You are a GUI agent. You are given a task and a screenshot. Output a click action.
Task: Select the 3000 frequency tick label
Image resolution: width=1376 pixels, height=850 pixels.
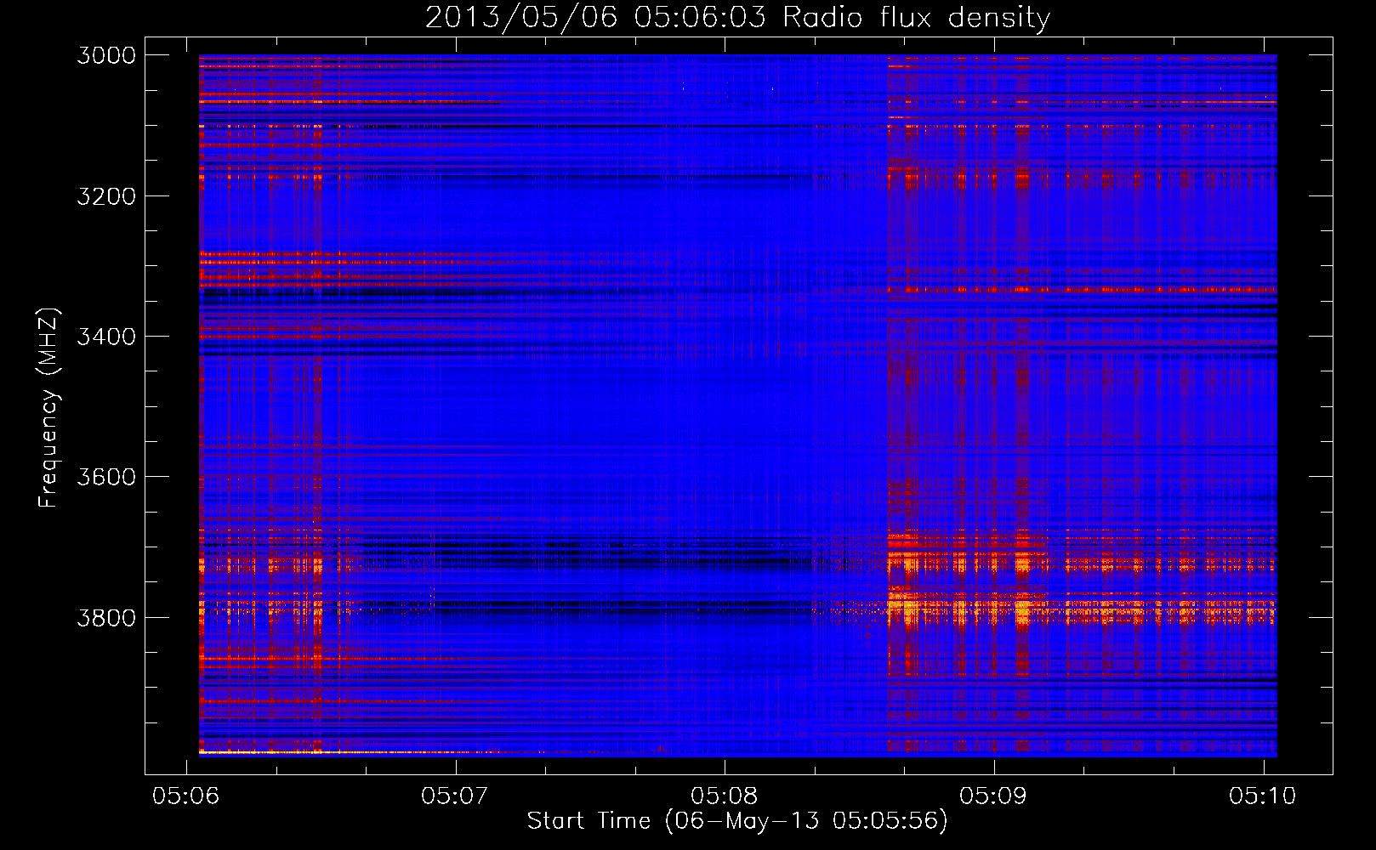(x=106, y=55)
